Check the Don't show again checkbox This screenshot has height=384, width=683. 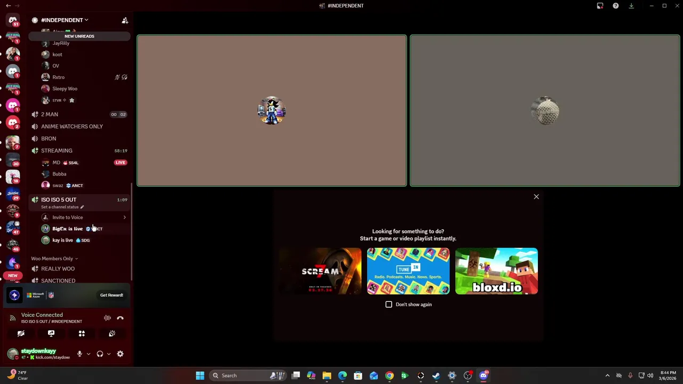click(389, 305)
